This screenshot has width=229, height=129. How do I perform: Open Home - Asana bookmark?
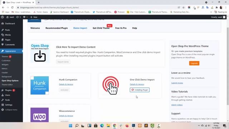(x=40, y=12)
